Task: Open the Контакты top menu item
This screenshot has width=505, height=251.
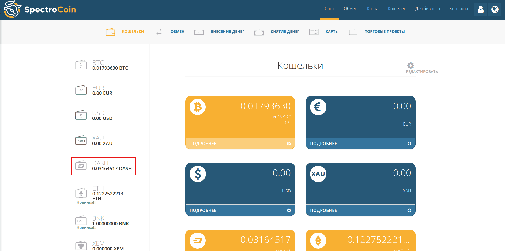Action: point(459,9)
